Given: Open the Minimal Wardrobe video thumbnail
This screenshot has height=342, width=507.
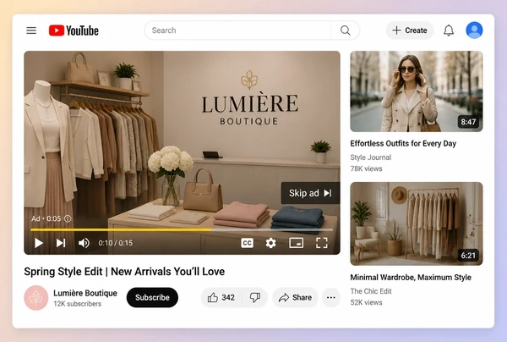Looking at the screenshot, I should point(417,223).
